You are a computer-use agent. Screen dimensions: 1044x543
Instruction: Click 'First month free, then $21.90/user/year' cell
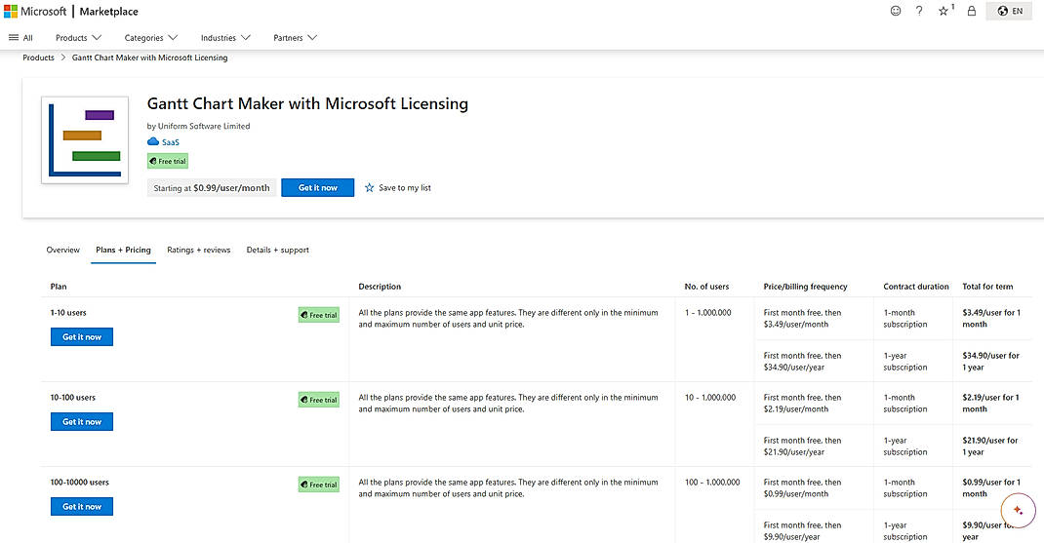pyautogui.click(x=802, y=446)
